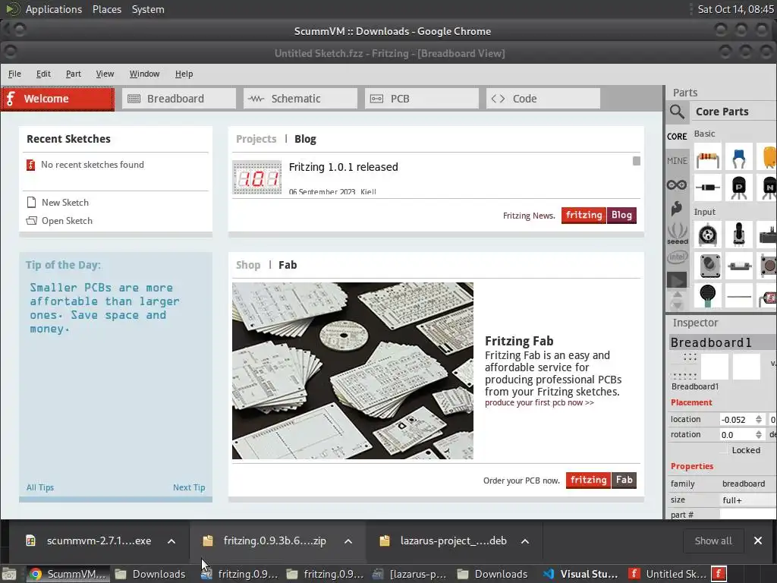Open the File menu

tap(14, 74)
